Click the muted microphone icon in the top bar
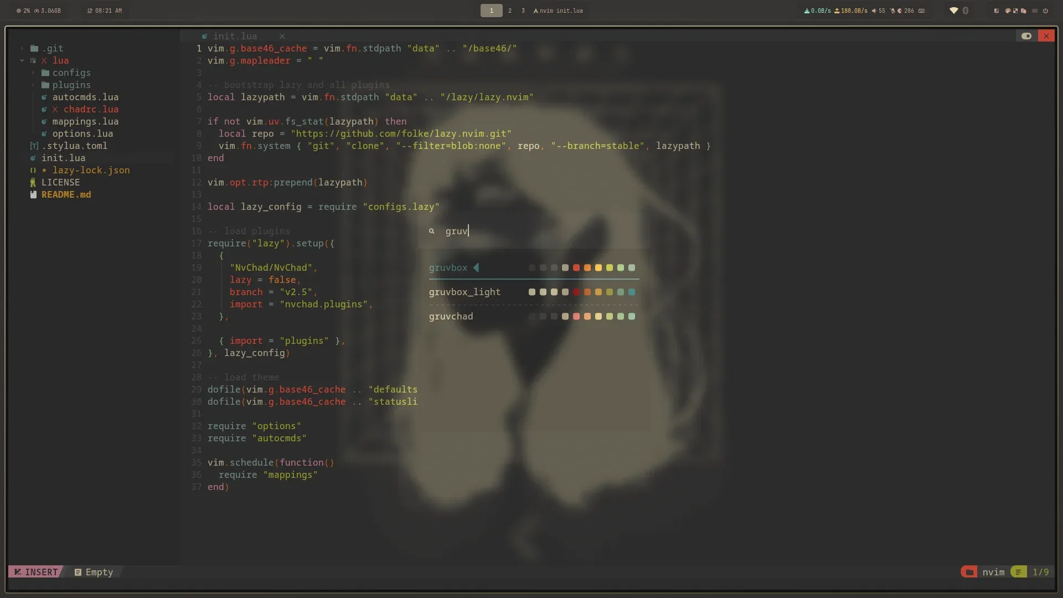 point(892,11)
